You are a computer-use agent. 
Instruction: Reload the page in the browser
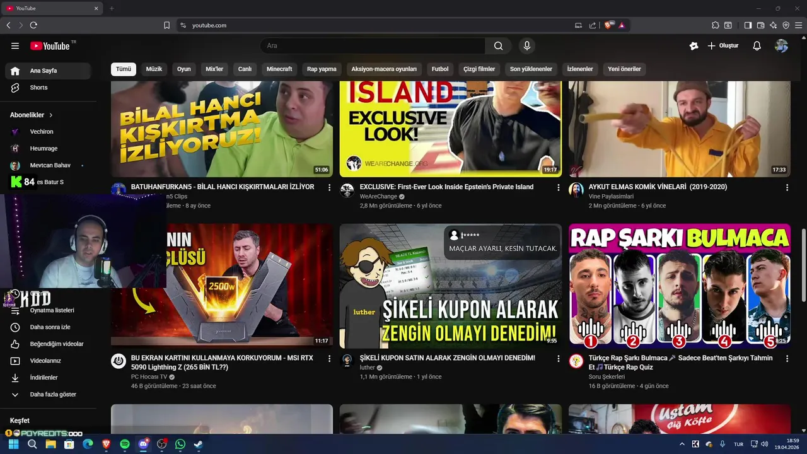click(x=33, y=25)
